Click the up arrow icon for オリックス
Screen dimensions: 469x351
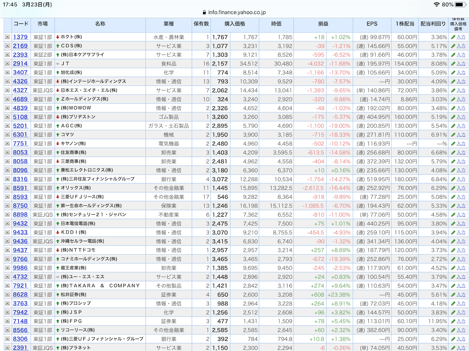coord(58,188)
